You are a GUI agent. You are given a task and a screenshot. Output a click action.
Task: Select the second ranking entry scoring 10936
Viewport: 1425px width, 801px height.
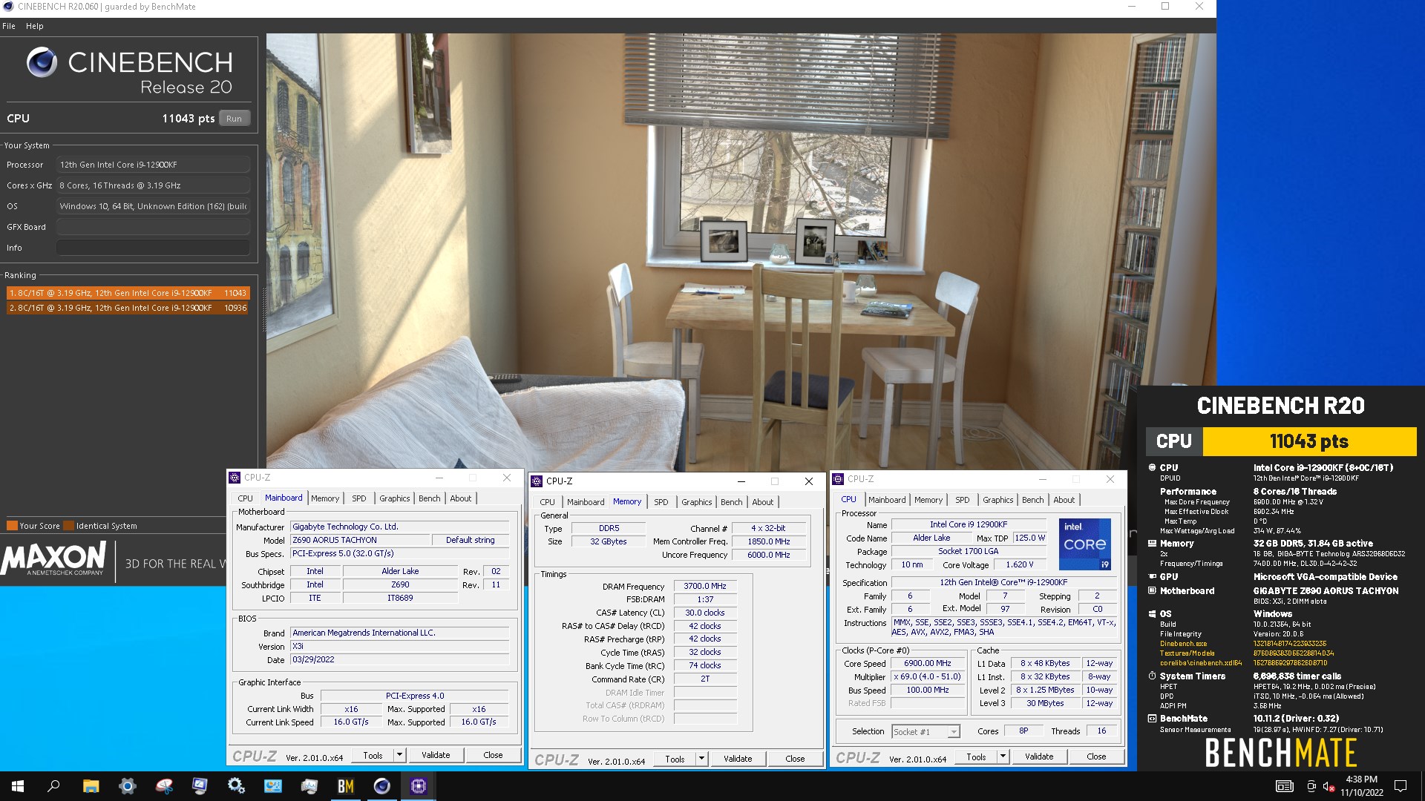click(128, 308)
